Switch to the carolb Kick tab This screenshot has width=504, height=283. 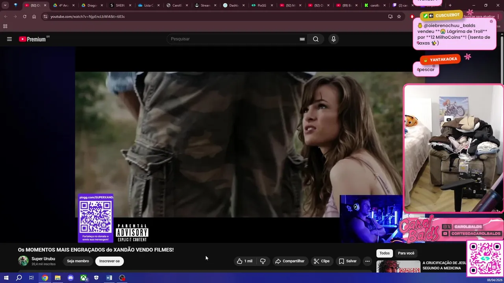(376, 6)
